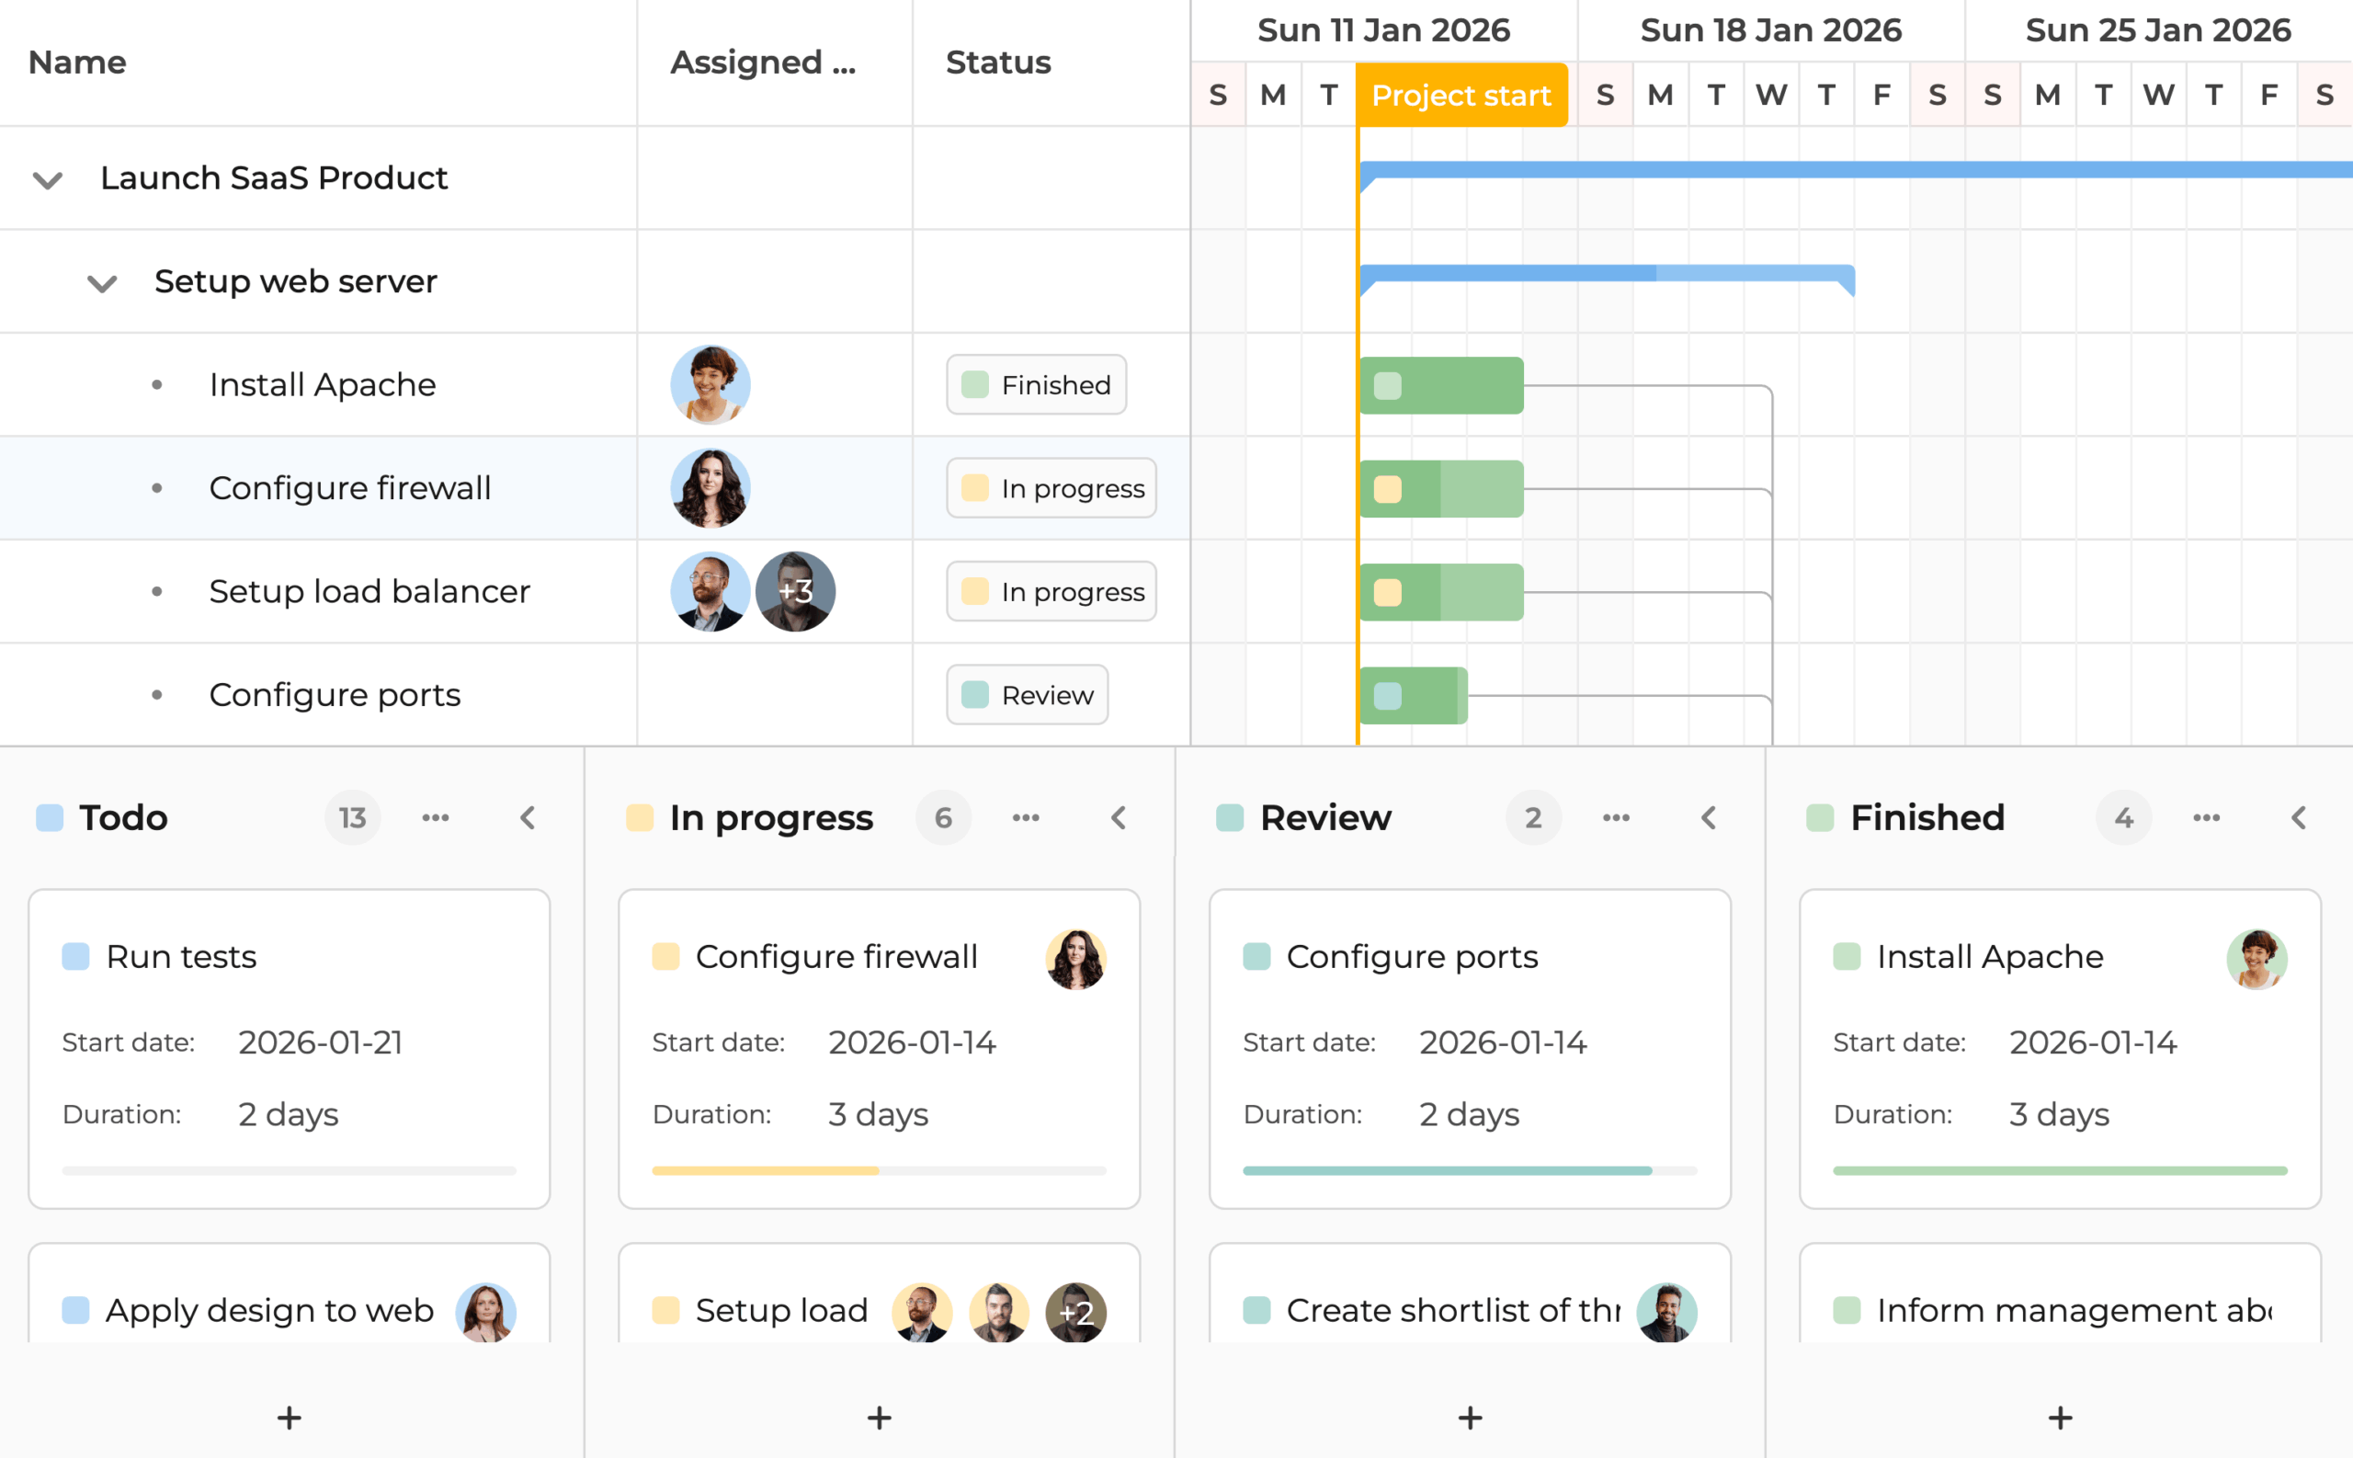Click the +3 assignees avatar for load balancer

(795, 591)
